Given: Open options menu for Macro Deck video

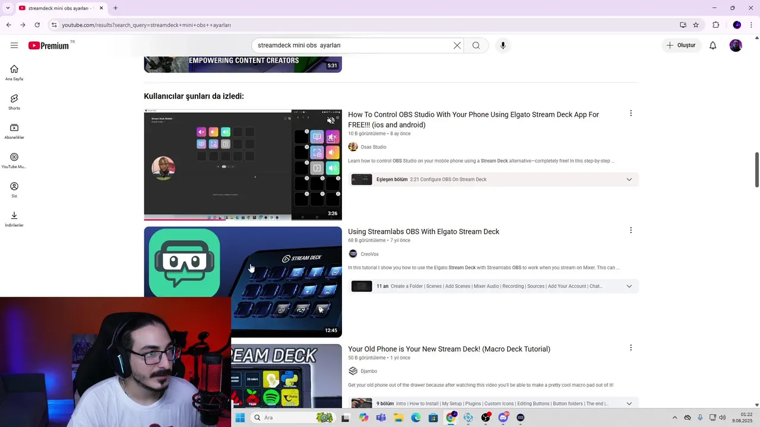Looking at the screenshot, I should point(631,348).
